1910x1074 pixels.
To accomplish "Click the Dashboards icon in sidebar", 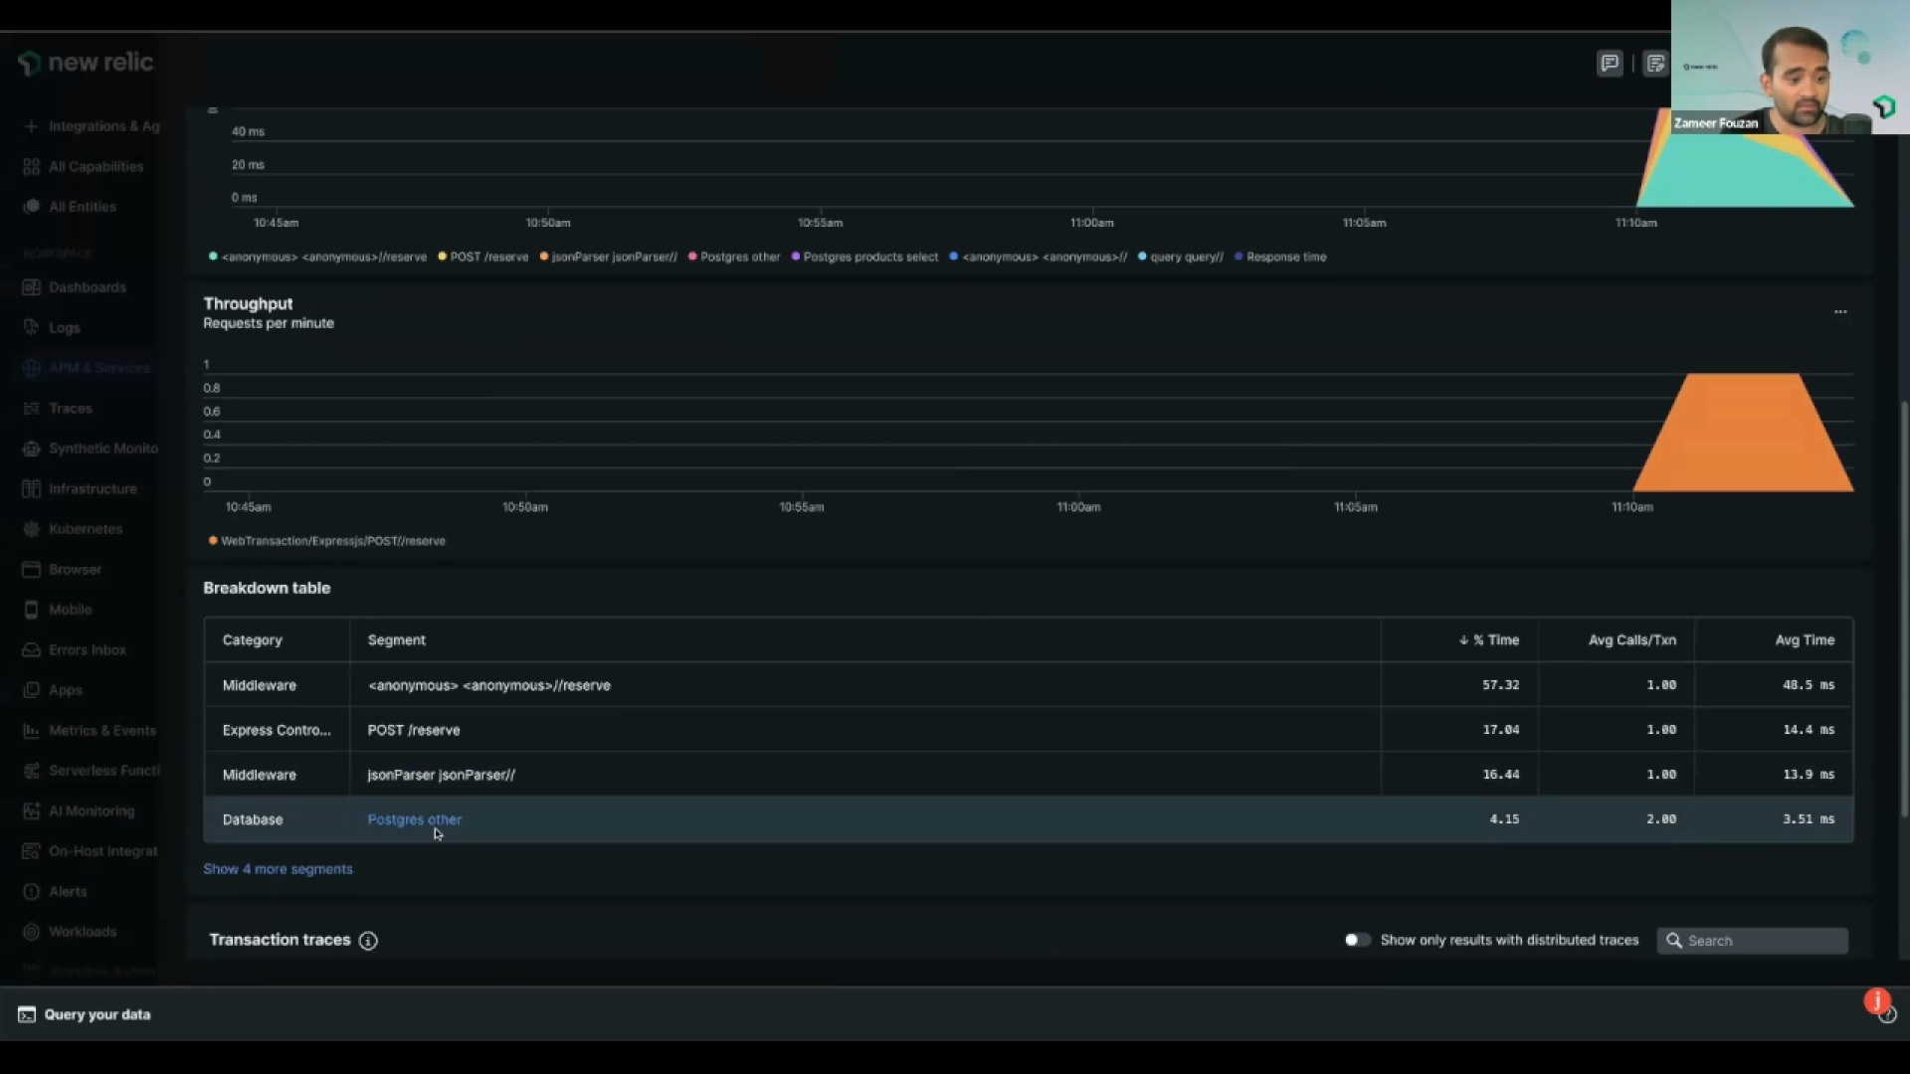I will click(31, 287).
